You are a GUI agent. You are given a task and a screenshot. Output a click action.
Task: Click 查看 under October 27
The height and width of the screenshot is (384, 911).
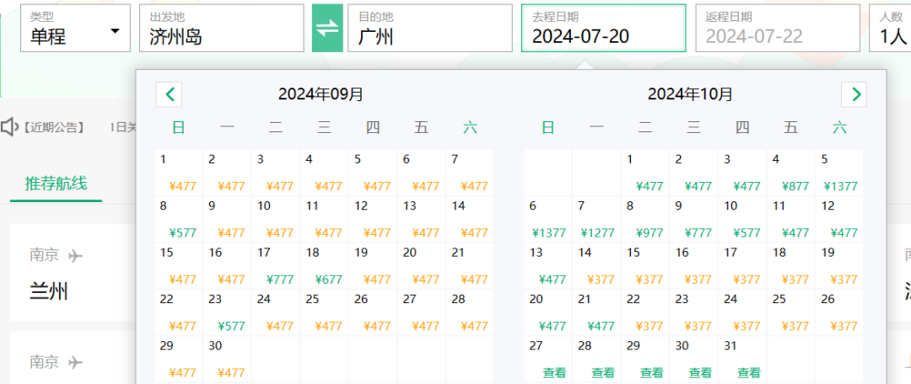pyautogui.click(x=554, y=372)
